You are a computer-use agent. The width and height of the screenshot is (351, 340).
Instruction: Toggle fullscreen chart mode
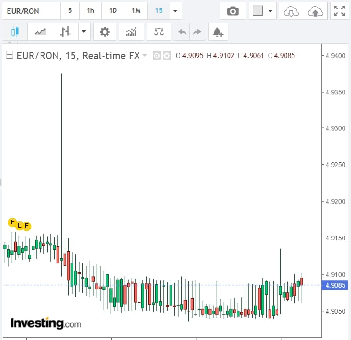click(x=339, y=11)
